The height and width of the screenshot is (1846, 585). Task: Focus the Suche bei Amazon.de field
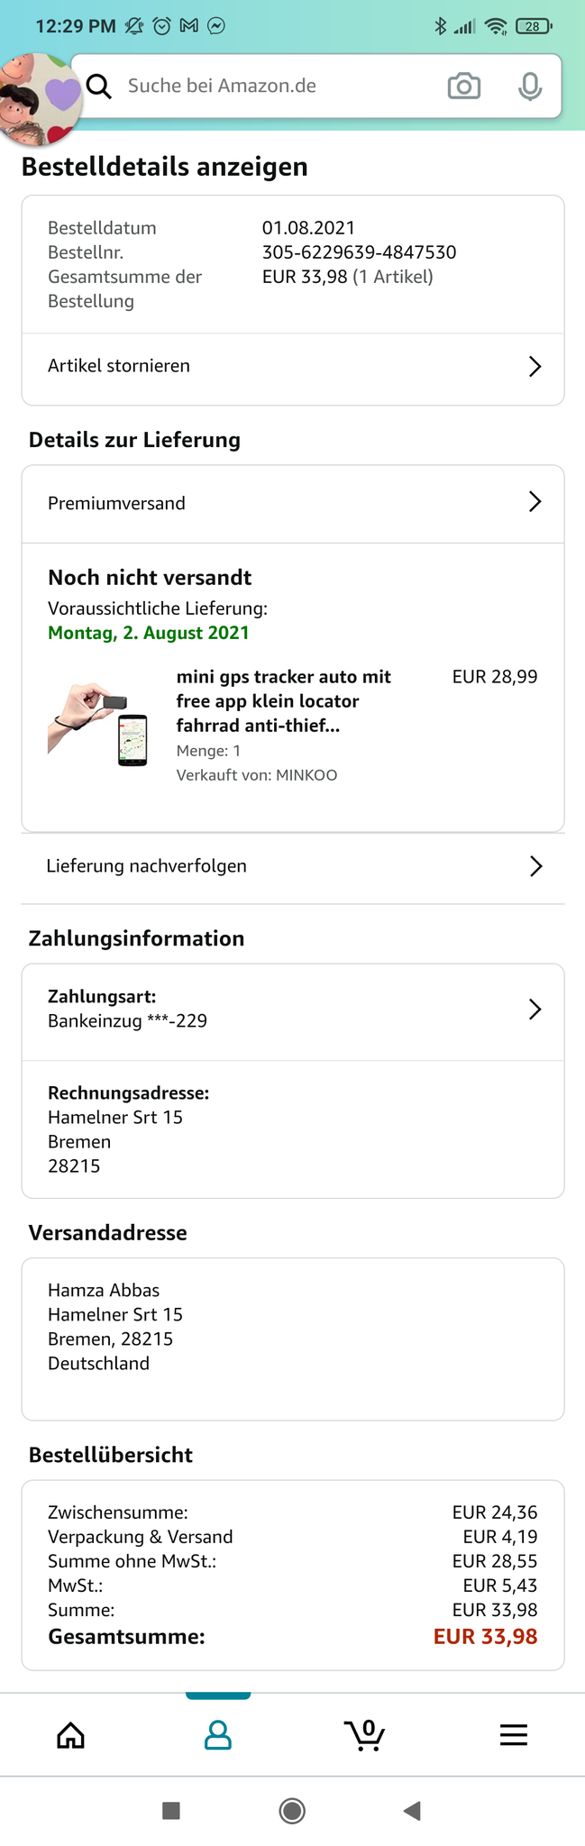(x=270, y=87)
